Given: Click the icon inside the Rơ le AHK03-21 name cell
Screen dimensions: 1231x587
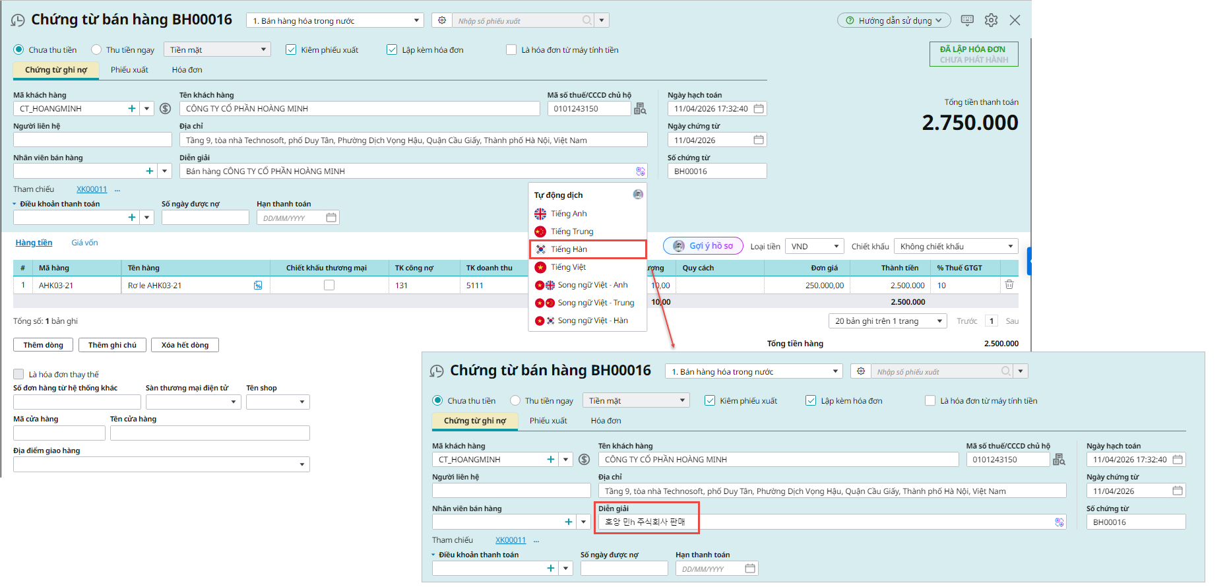Looking at the screenshot, I should pos(258,285).
